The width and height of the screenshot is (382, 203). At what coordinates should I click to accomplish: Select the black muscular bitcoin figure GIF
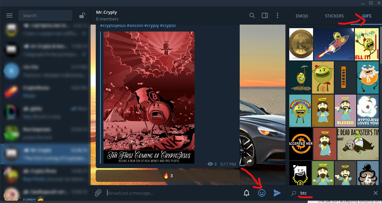pos(368,173)
